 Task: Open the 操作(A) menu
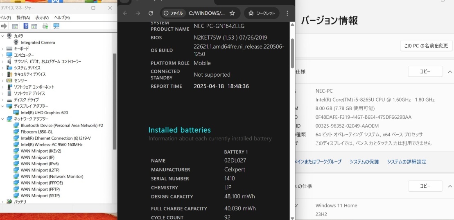coord(23,18)
